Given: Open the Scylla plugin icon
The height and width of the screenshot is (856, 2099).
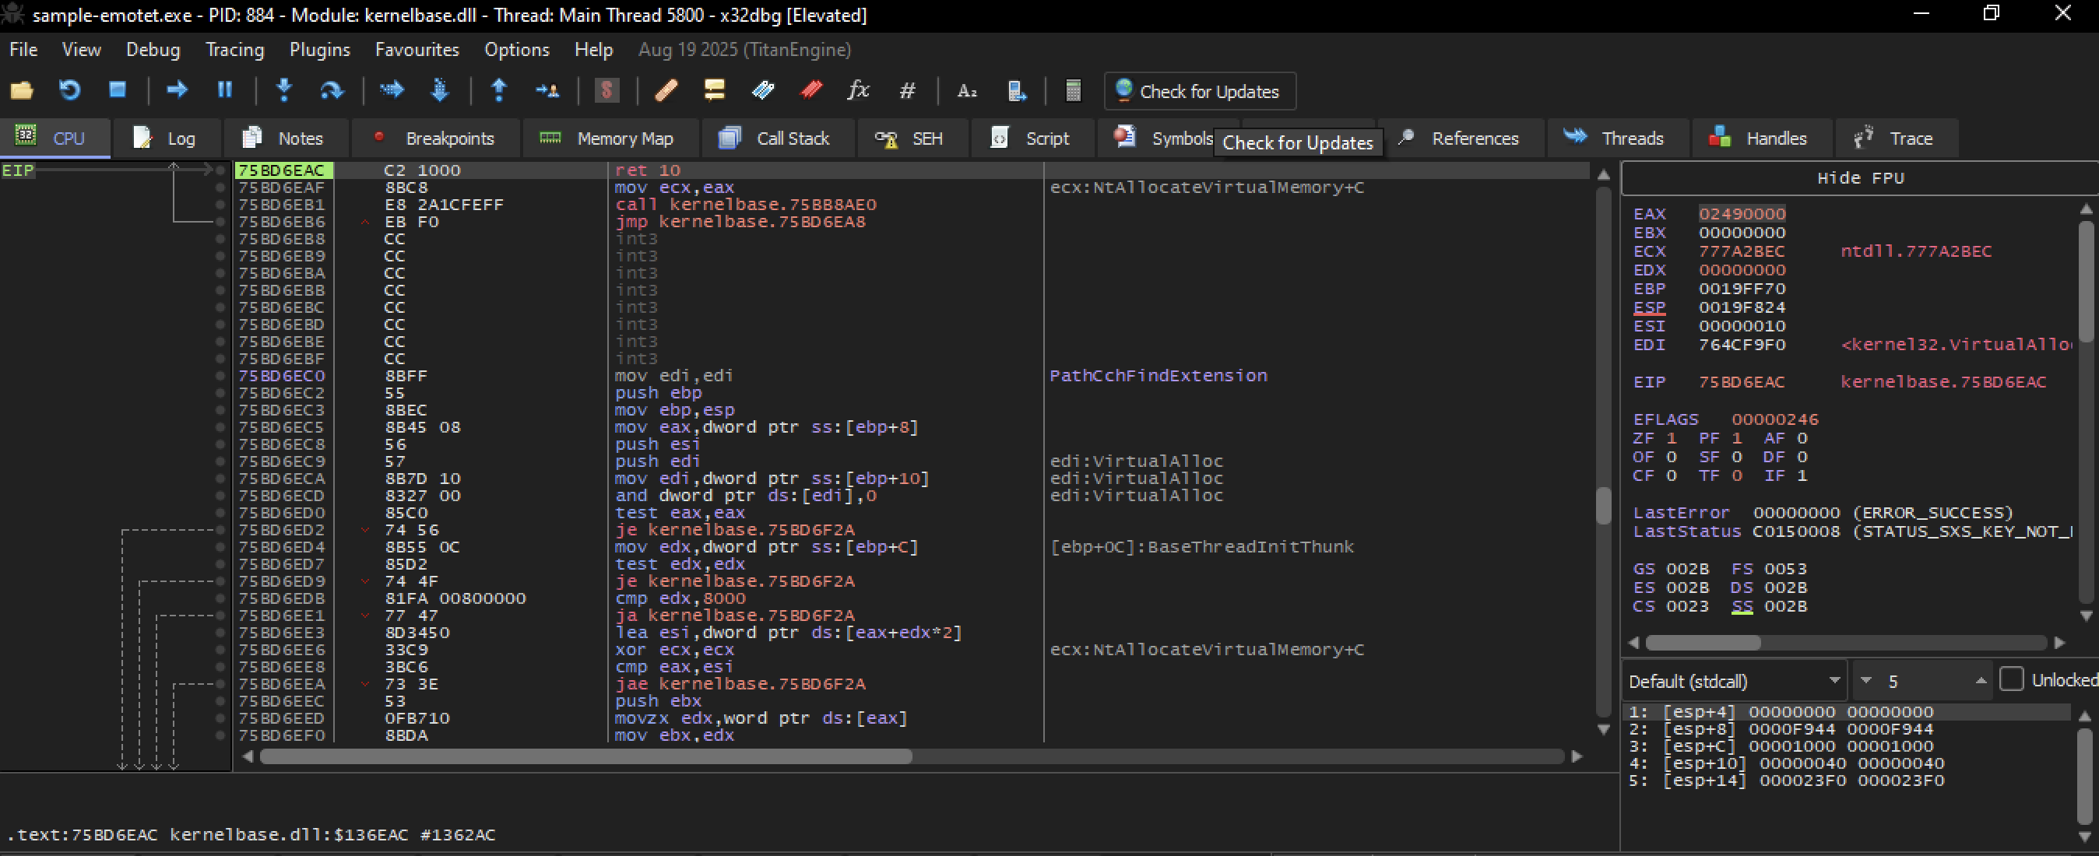Looking at the screenshot, I should click(x=606, y=90).
